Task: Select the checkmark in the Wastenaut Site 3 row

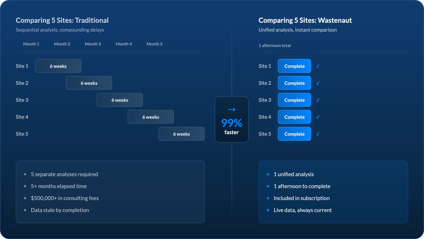Action: 318,100
